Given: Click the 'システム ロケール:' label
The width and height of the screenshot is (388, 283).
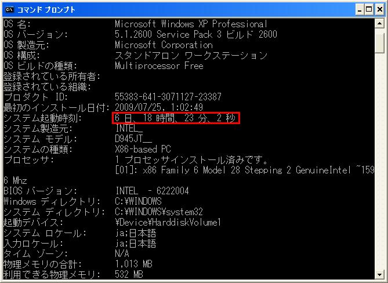Looking at the screenshot, I should [x=45, y=233].
